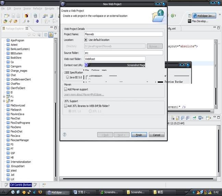Click the Next button in the wizard
Screen dimensions: 222x196
122,135
